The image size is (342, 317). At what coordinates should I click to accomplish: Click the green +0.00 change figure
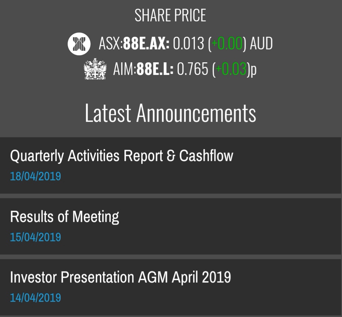[227, 44]
